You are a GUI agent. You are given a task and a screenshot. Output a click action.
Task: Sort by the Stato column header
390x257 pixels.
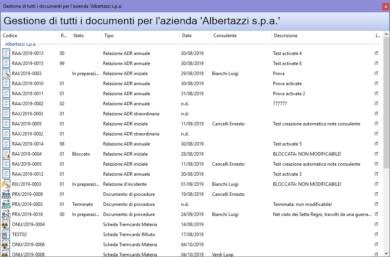click(79, 35)
